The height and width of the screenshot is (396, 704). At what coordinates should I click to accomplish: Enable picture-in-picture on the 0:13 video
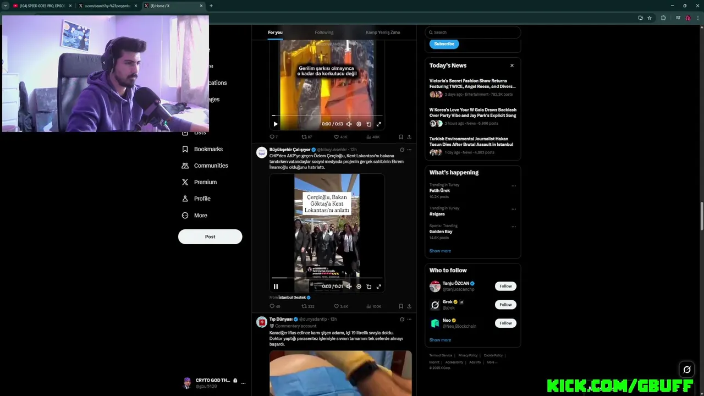pyautogui.click(x=369, y=124)
